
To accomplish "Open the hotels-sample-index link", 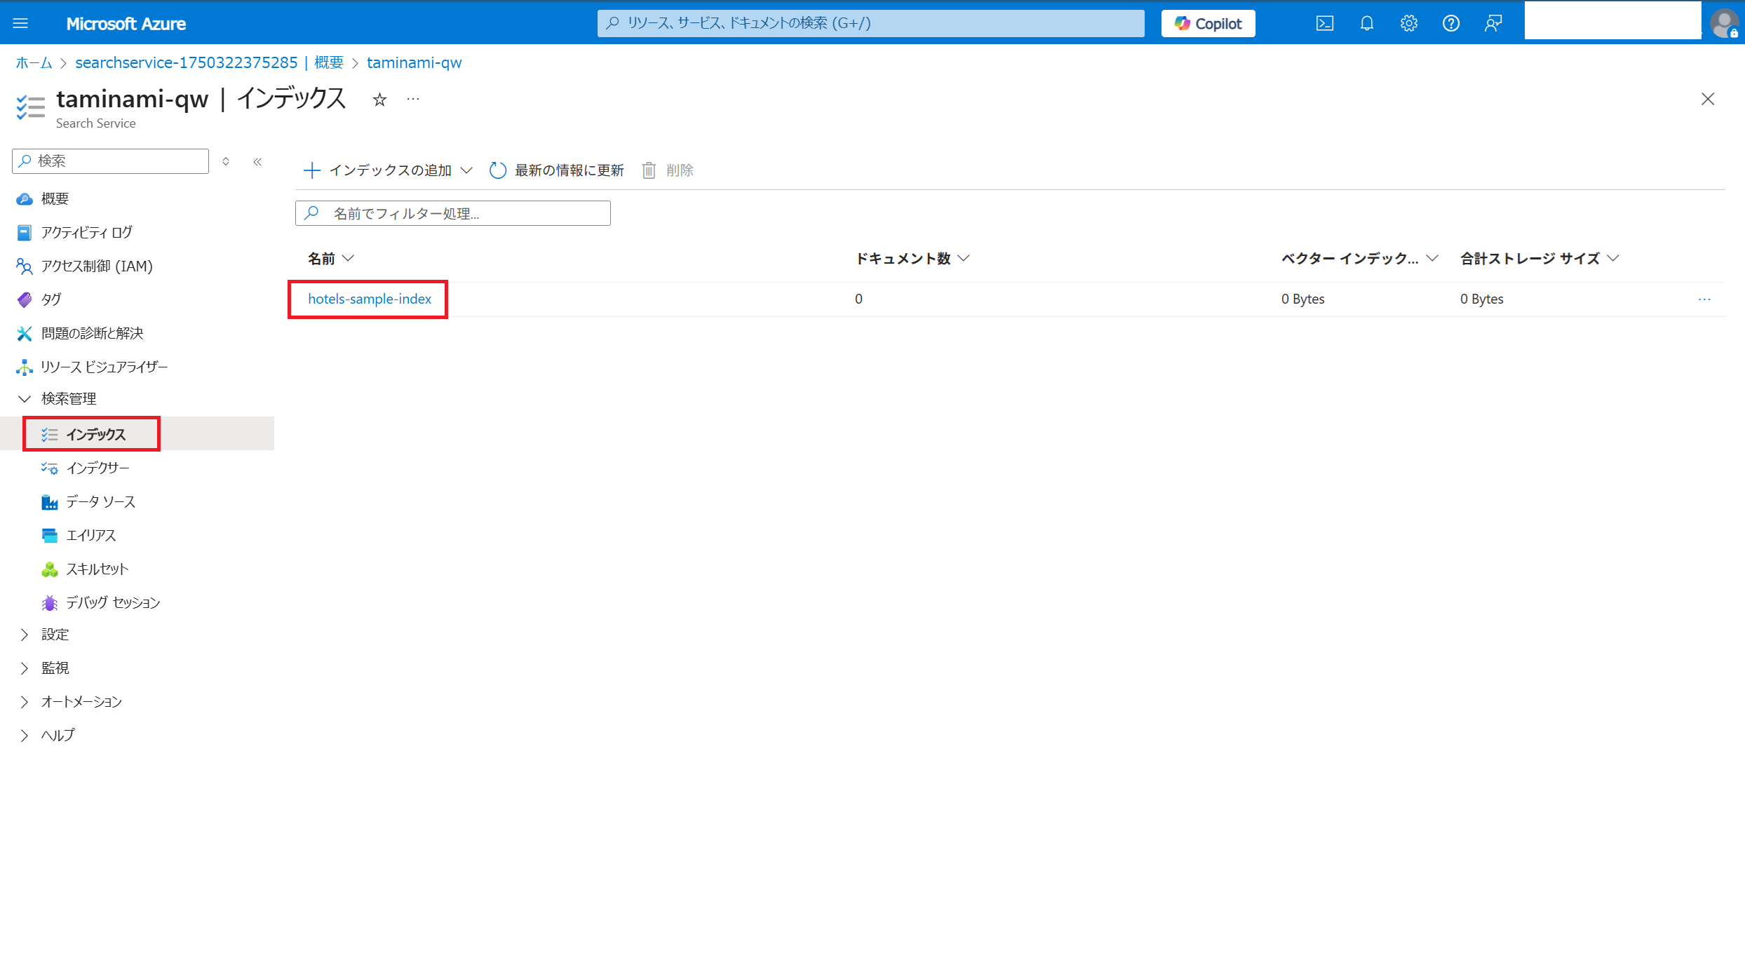I will [370, 299].
